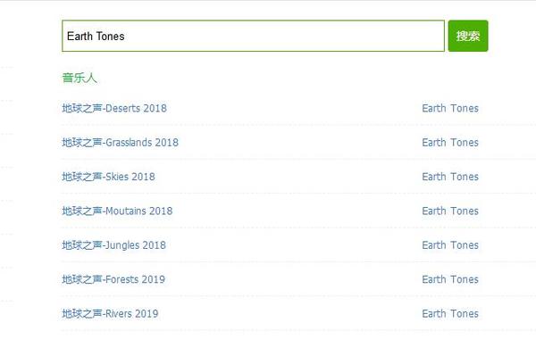
Task: Click the 地球之声 prefix of the Forests entry
Action: tap(80, 279)
